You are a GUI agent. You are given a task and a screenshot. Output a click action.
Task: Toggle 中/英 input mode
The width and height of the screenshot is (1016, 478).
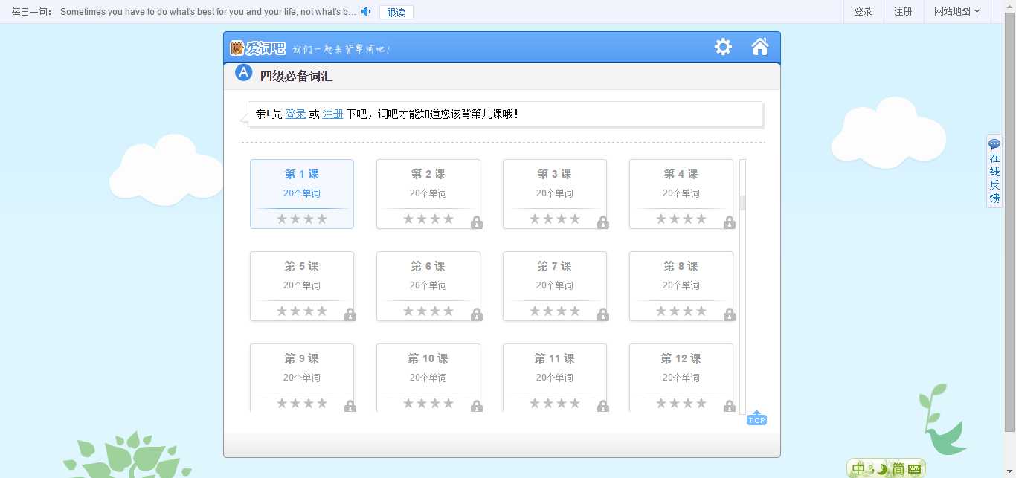[x=859, y=469]
